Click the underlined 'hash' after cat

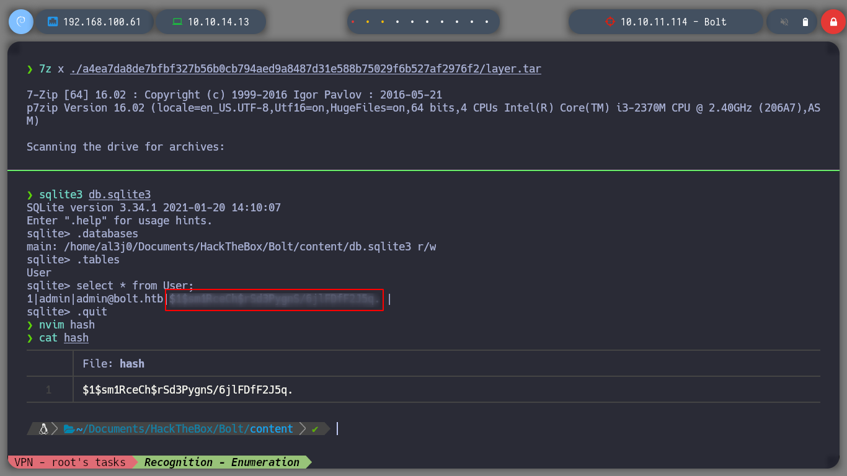[76, 338]
